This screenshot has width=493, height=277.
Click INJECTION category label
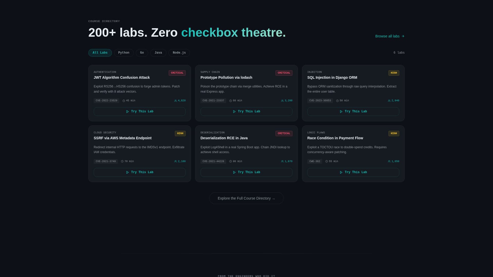pos(315,72)
